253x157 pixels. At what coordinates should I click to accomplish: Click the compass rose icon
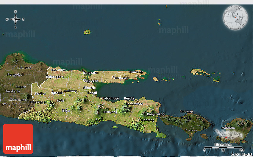(15, 19)
